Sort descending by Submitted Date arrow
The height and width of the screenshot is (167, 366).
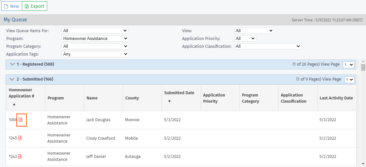[169, 101]
